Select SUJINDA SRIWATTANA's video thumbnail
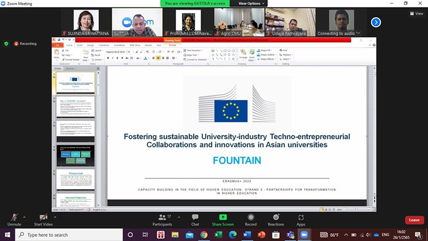428x241 pixels. pyautogui.click(x=86, y=22)
